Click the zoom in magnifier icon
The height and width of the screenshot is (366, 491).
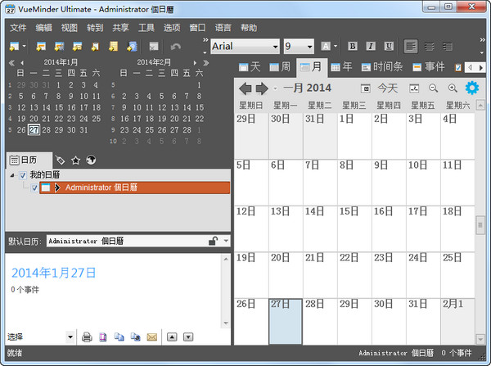point(453,88)
